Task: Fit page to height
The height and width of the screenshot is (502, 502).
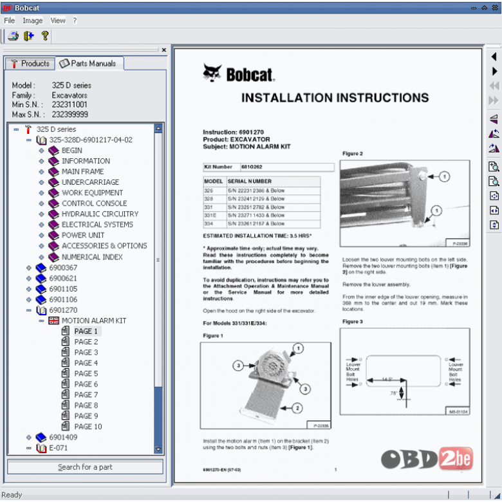Action: point(494,225)
